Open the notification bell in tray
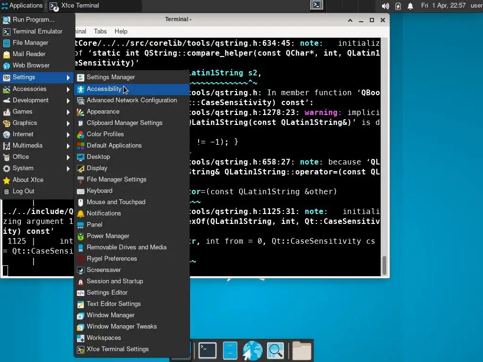 [x=410, y=6]
